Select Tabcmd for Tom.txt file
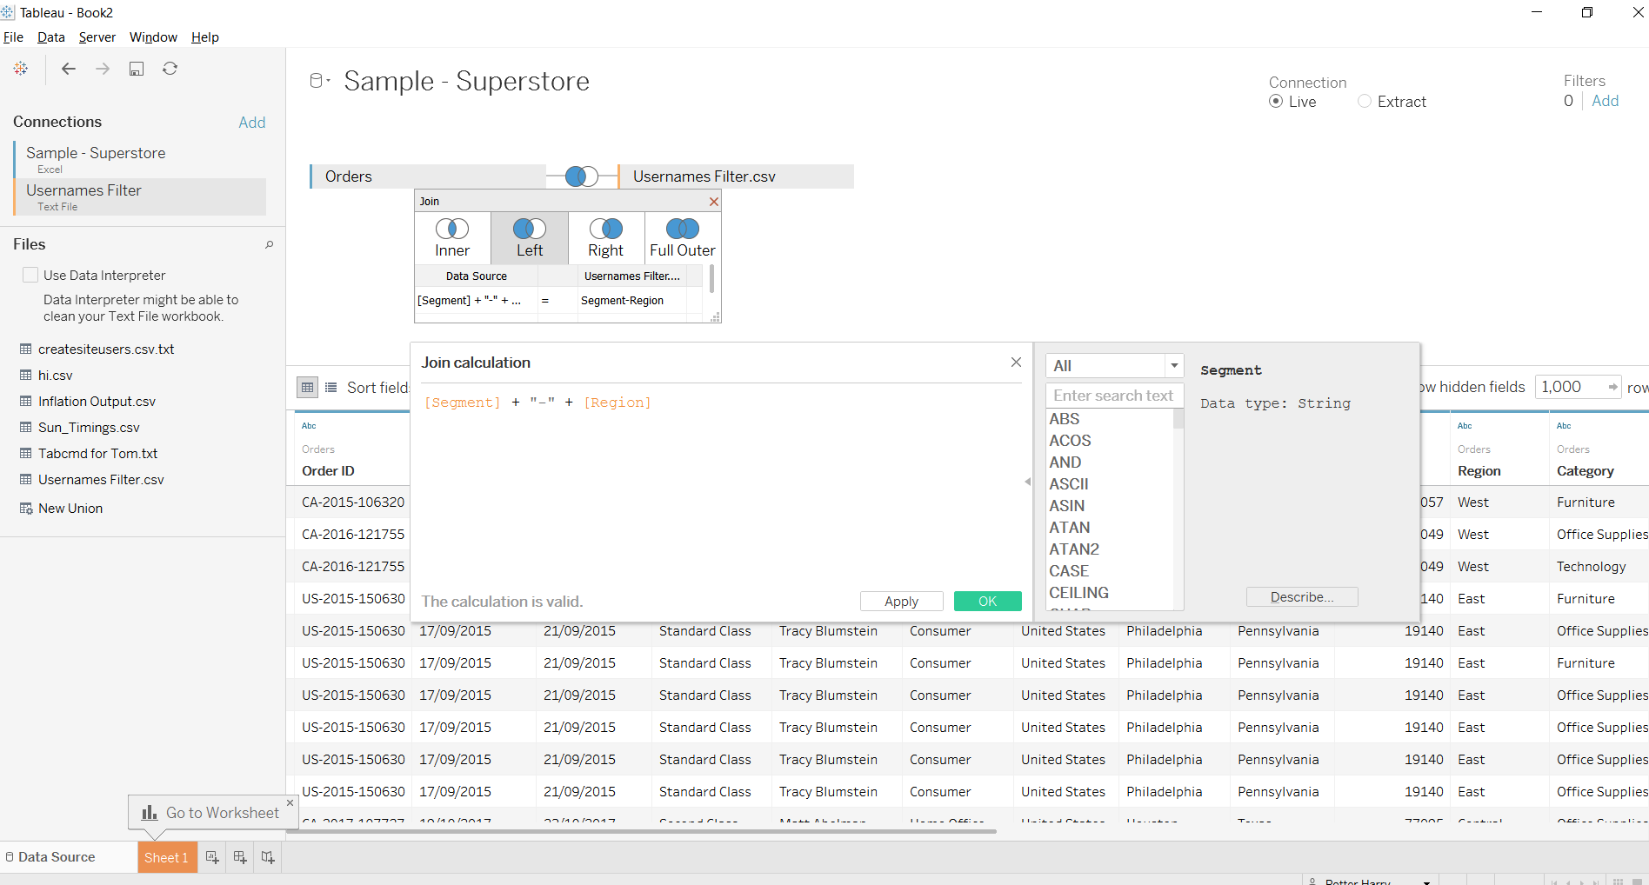 pos(97,454)
